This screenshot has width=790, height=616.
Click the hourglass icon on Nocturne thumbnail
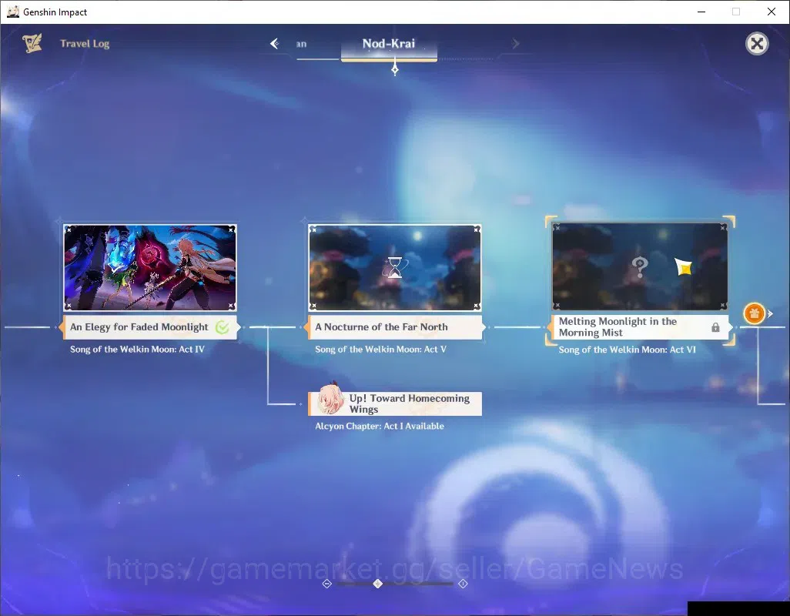tap(394, 267)
